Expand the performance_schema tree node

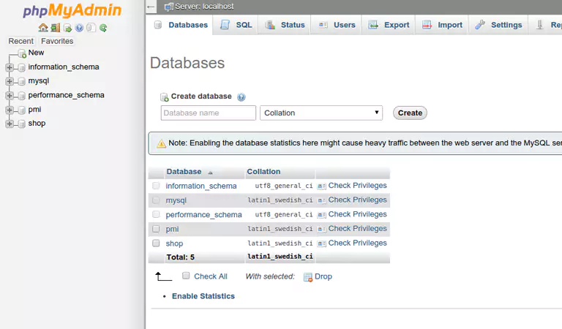(x=10, y=95)
